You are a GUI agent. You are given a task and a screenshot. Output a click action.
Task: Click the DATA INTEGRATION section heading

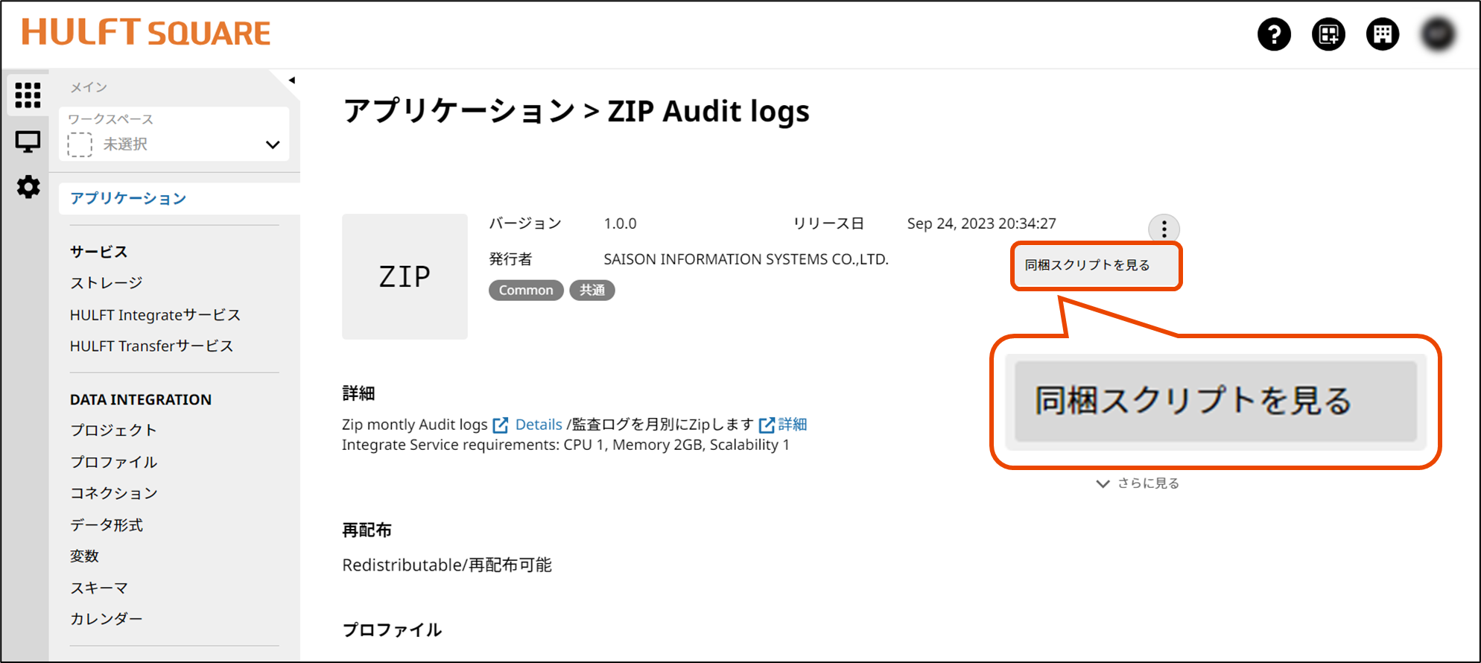[140, 400]
